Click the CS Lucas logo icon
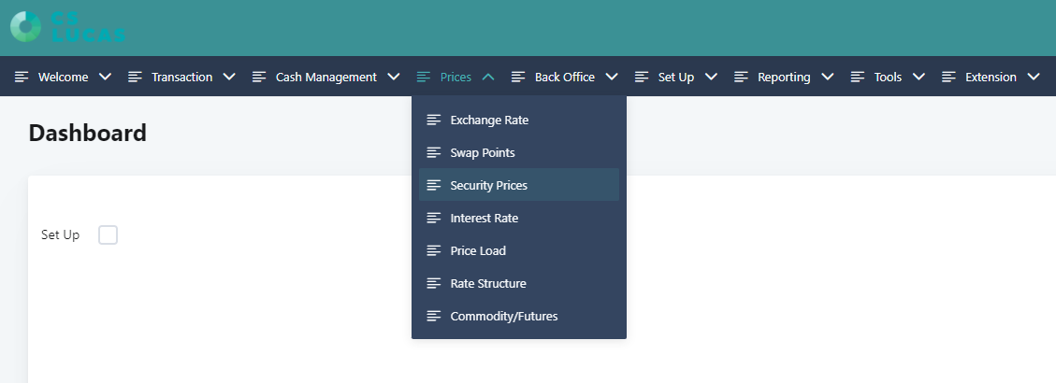This screenshot has height=383, width=1056. [x=25, y=27]
